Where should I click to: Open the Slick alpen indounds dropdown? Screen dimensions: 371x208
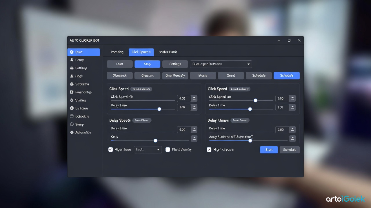(221, 64)
